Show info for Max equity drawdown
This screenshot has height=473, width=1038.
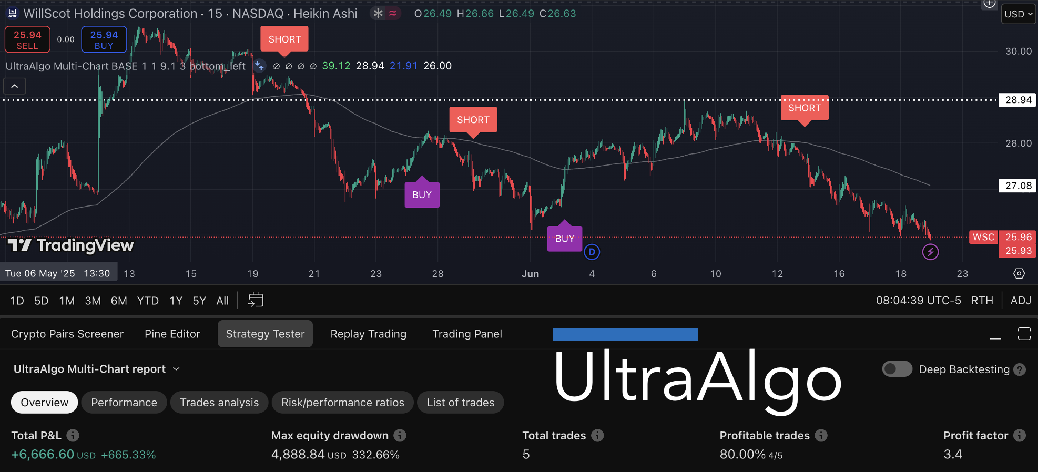click(x=400, y=435)
